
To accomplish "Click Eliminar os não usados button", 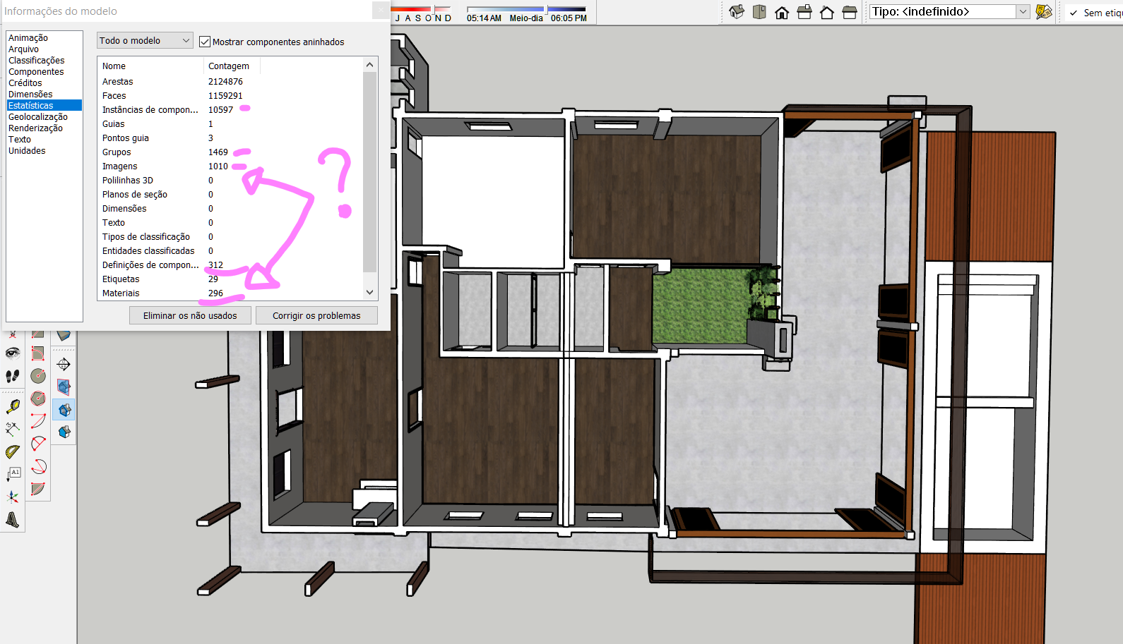I will pyautogui.click(x=190, y=315).
